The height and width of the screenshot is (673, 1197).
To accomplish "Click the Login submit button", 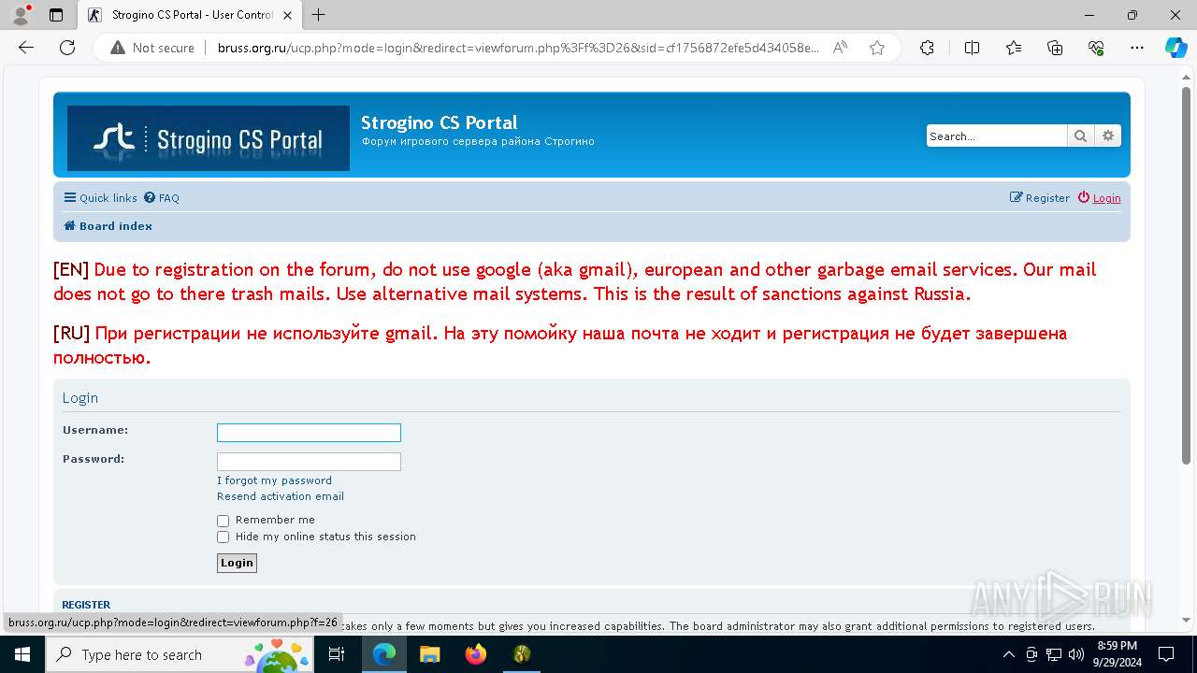I will coord(237,563).
